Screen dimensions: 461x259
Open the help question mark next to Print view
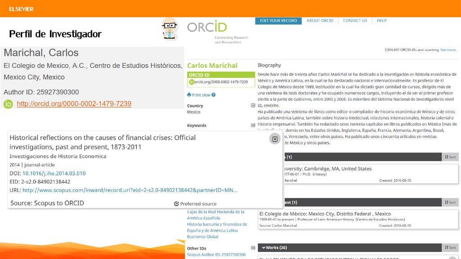pyautogui.click(x=213, y=95)
